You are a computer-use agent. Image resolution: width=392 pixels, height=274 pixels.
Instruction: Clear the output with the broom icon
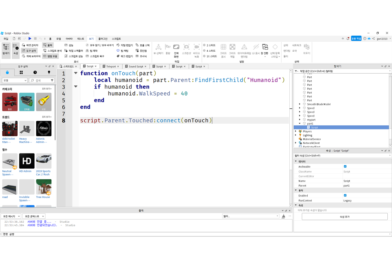pyautogui.click(x=283, y=216)
